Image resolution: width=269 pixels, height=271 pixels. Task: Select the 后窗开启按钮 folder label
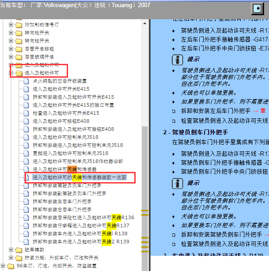point(39,49)
